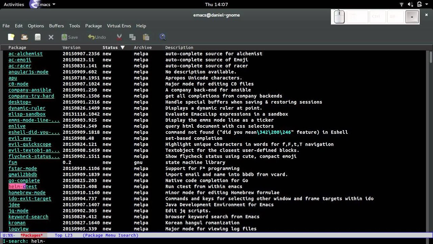Sort by the Archive column header

[x=143, y=47]
